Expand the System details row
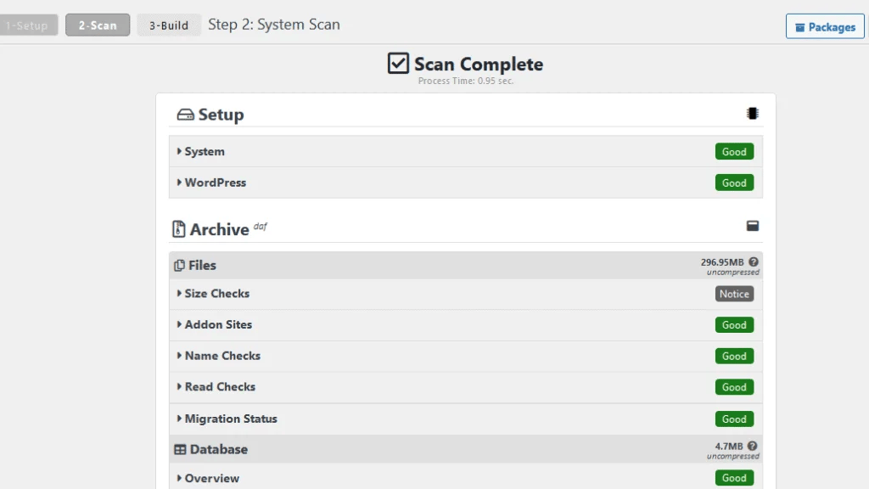The width and height of the screenshot is (869, 489). [x=204, y=151]
